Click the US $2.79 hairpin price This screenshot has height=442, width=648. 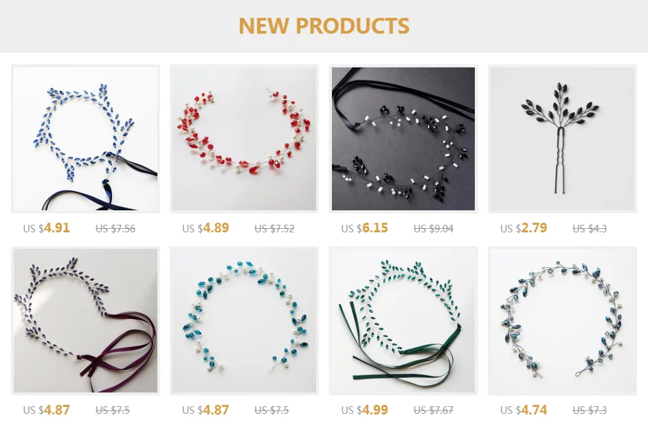(x=524, y=228)
